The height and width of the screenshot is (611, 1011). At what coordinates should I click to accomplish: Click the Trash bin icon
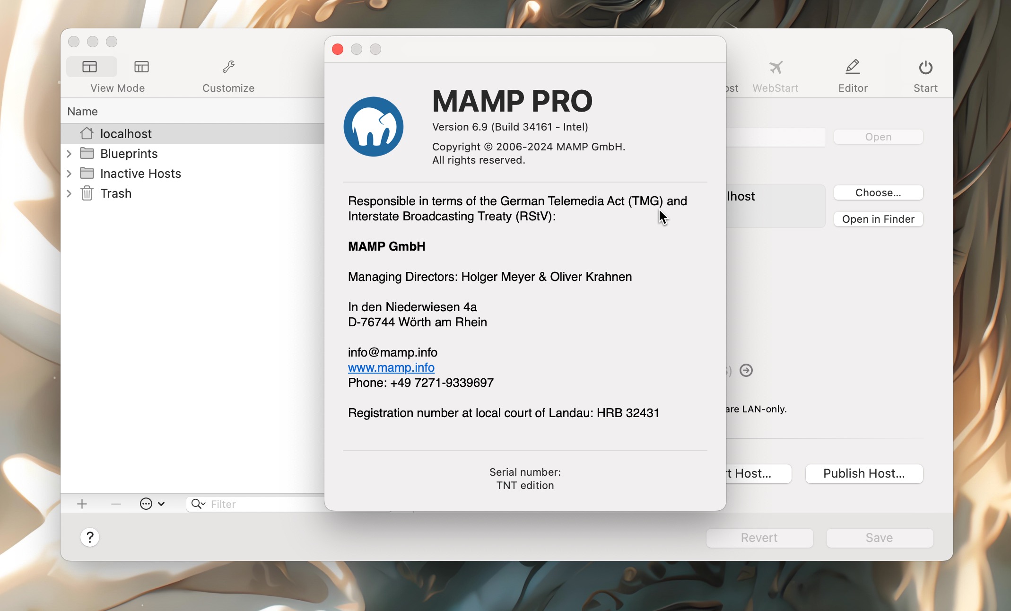click(x=87, y=193)
